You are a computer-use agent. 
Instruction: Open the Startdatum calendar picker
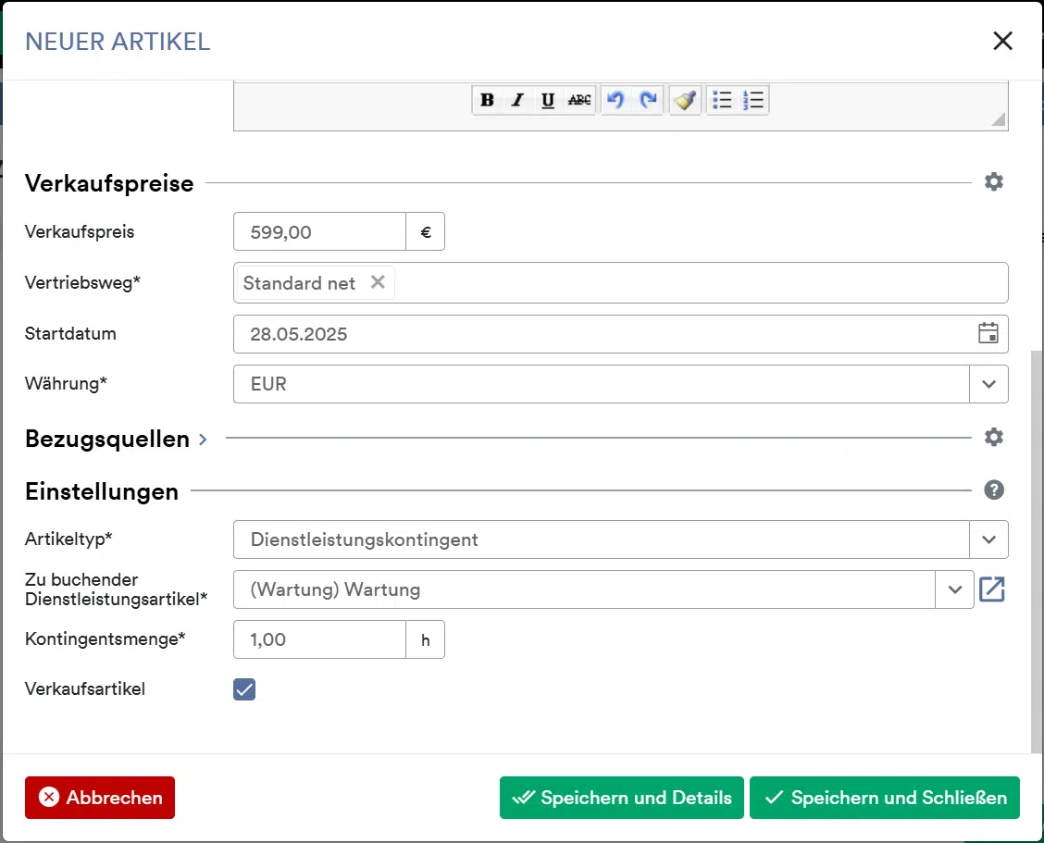pyautogui.click(x=988, y=333)
